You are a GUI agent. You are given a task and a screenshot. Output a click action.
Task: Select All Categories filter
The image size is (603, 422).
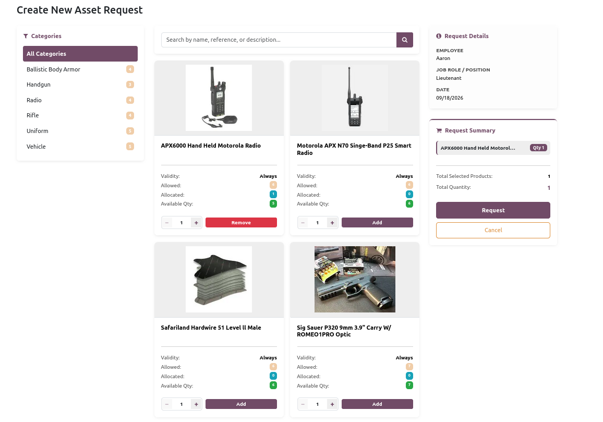pos(80,54)
